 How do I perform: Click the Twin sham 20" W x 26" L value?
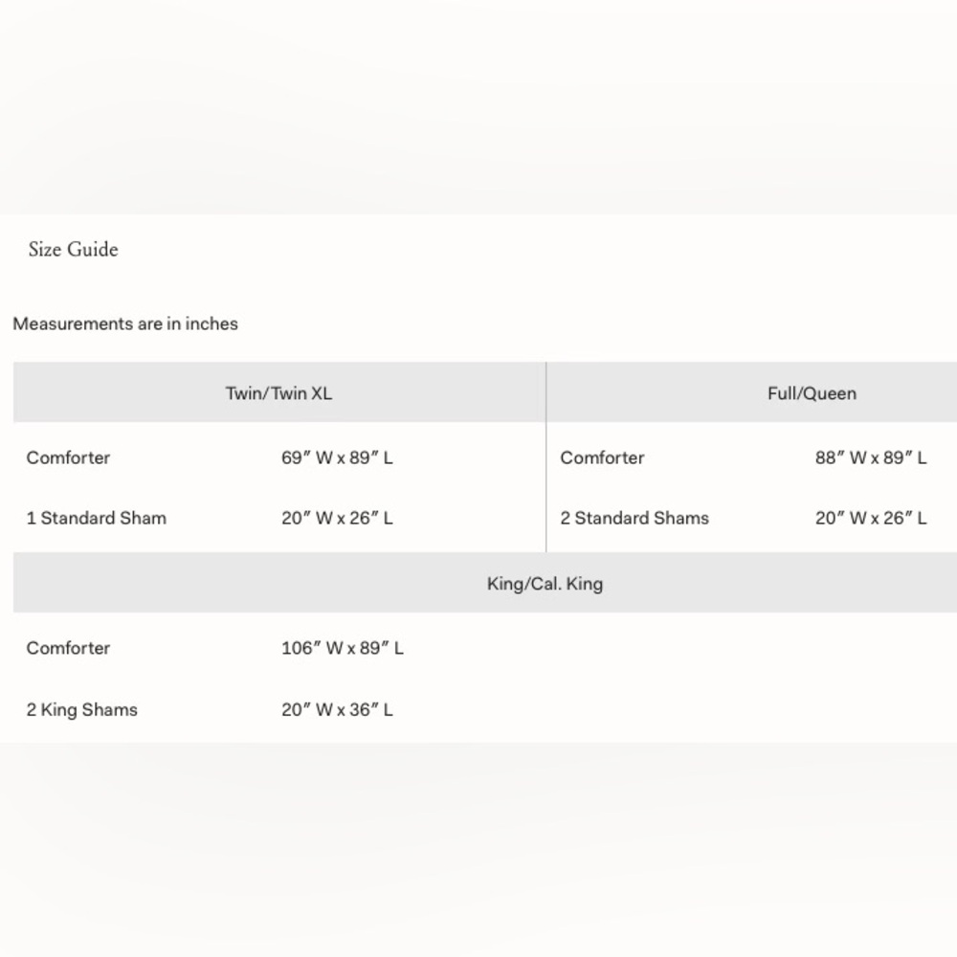tap(337, 518)
